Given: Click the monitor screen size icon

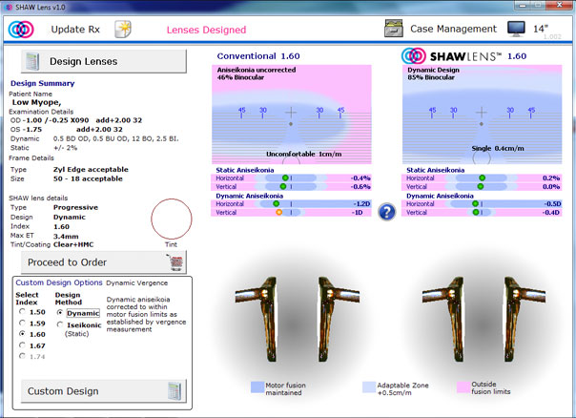Looking at the screenshot, I should point(516,29).
